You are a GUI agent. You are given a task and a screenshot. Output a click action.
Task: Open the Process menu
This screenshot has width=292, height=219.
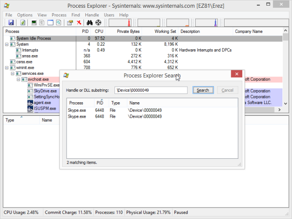click(x=59, y=15)
